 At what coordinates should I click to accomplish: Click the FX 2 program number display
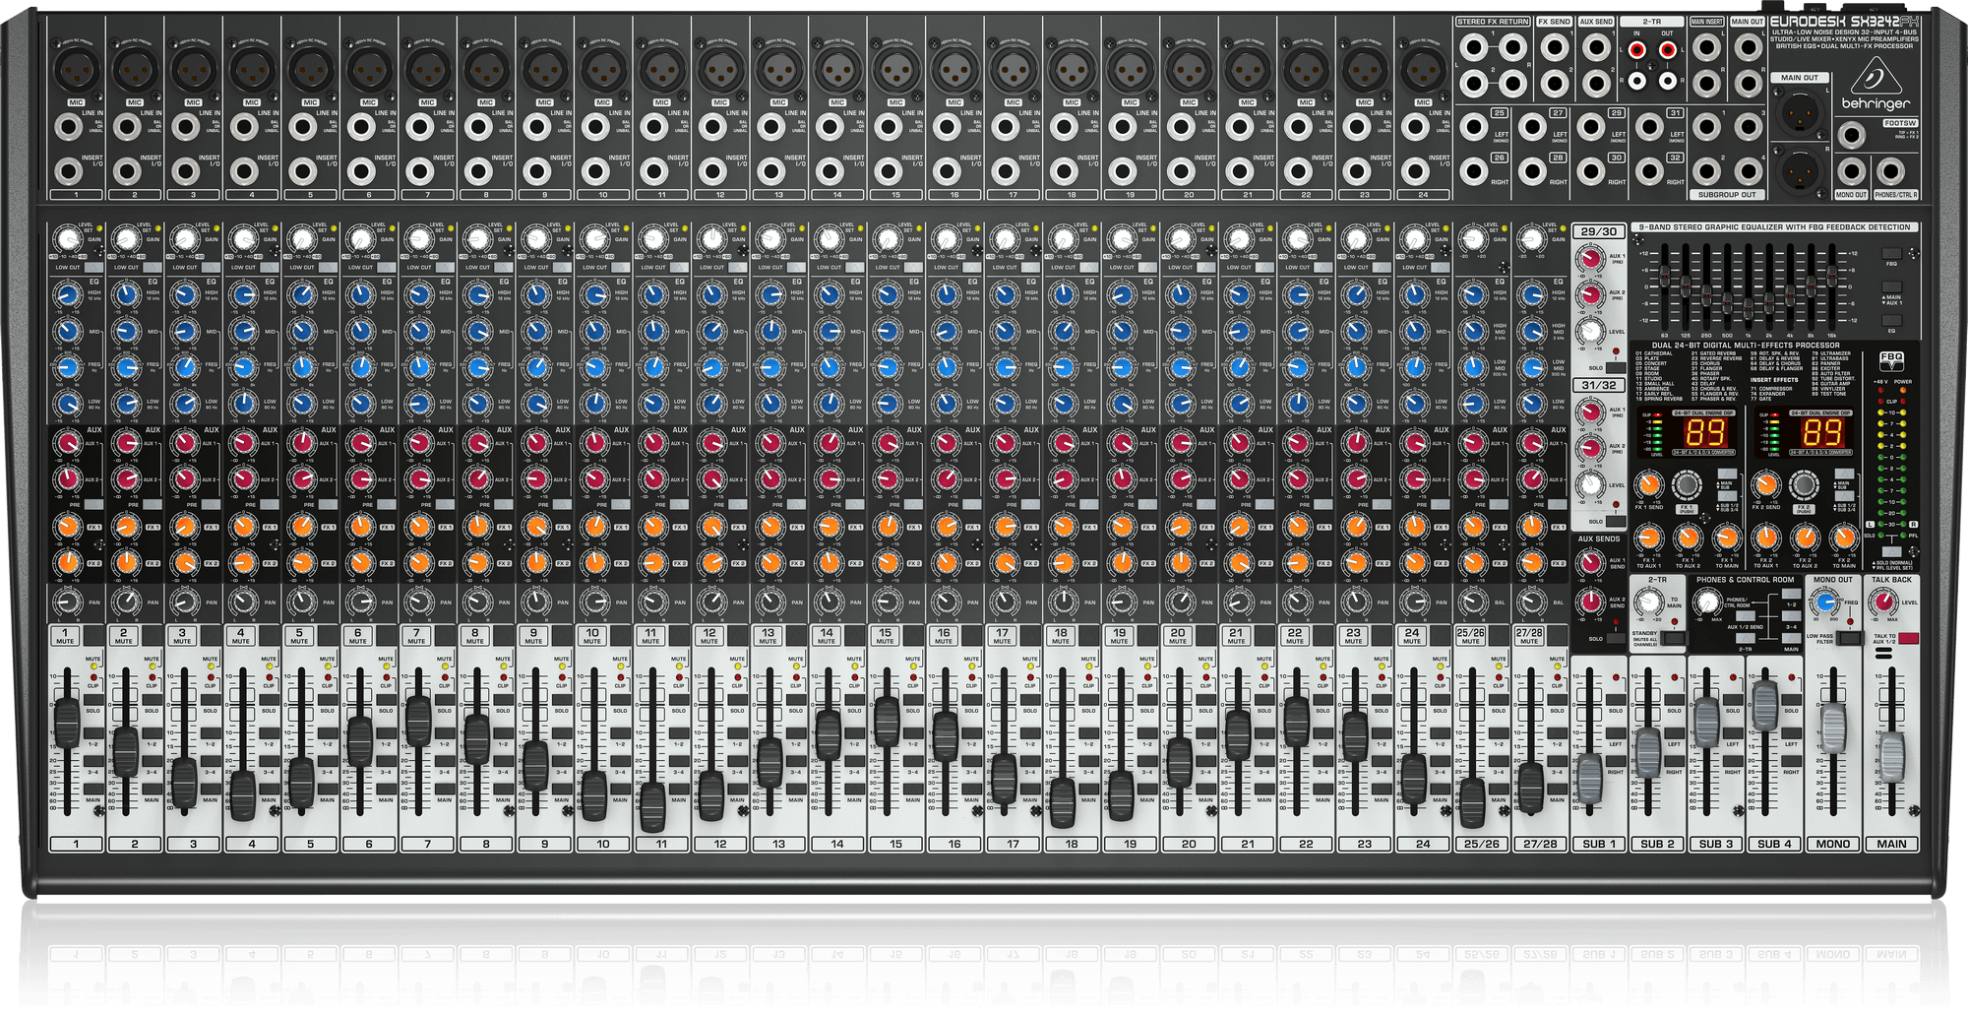click(x=1821, y=433)
